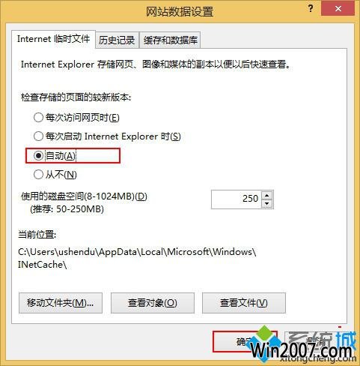Click the disk space field showing 250
Viewport: 360px width, 366px height.
[237, 199]
